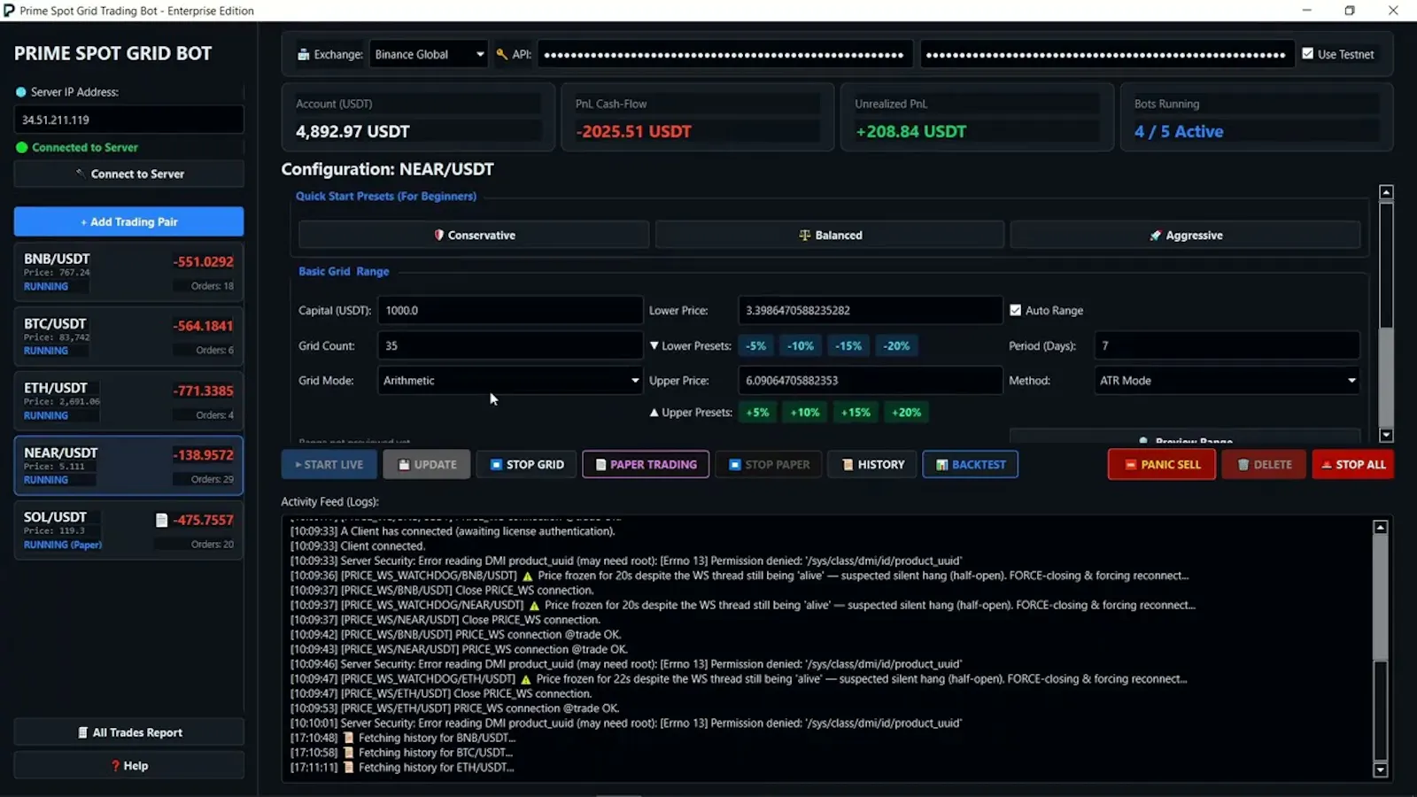Viewport: 1417px width, 797px height.
Task: Open All Trades Report
Action: [128, 732]
